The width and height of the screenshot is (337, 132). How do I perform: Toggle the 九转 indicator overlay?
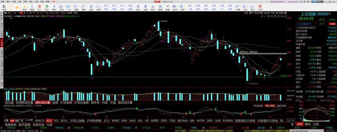pyautogui.click(x=246, y=13)
